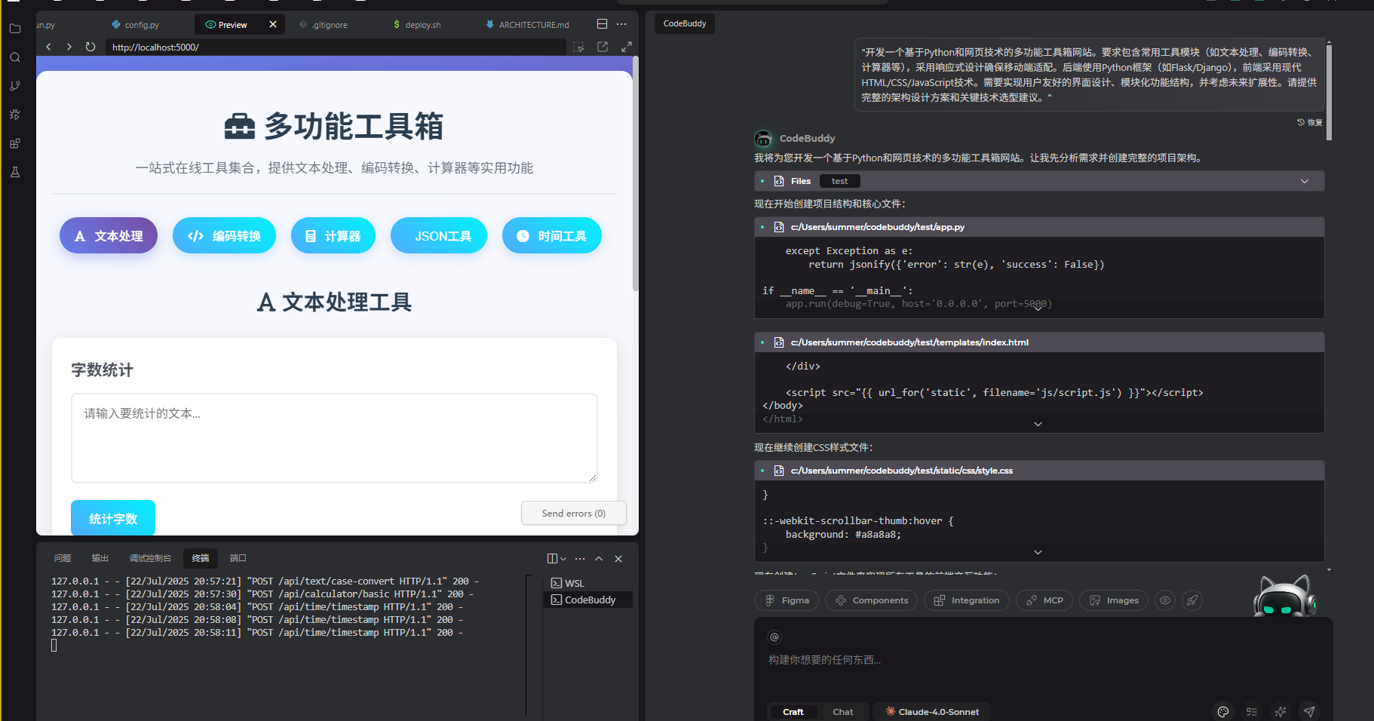Click the Images chip
The image size is (1374, 721).
point(1114,600)
